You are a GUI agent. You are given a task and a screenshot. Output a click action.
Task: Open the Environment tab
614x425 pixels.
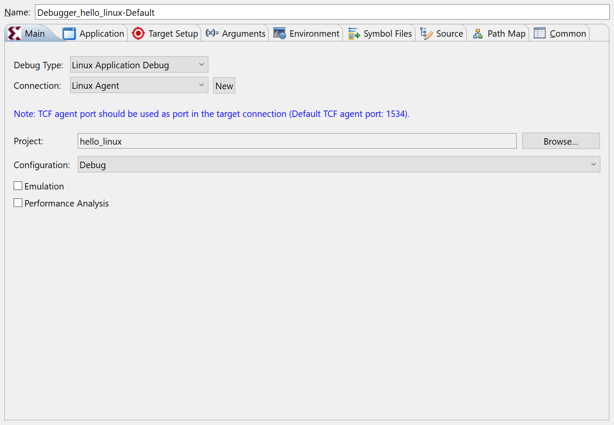click(307, 33)
